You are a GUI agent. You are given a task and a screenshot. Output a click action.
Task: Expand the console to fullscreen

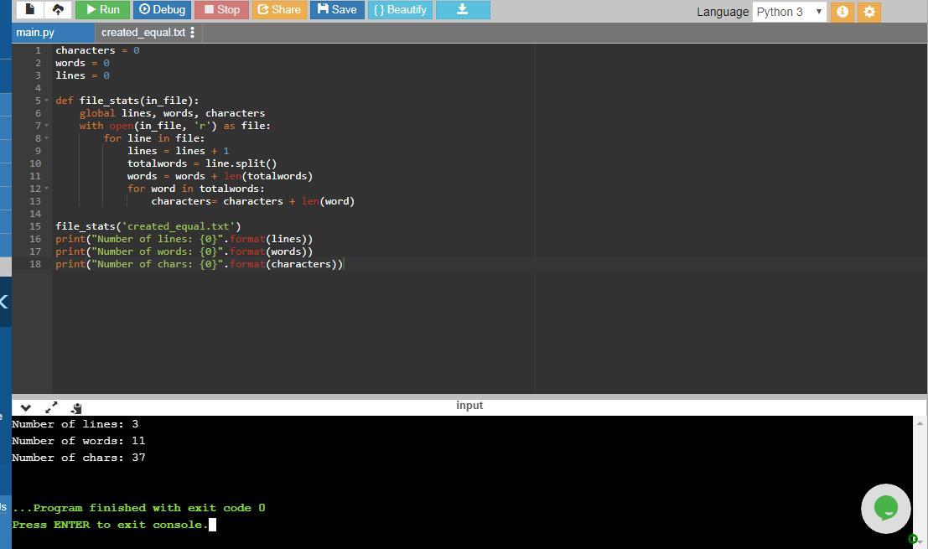[51, 407]
